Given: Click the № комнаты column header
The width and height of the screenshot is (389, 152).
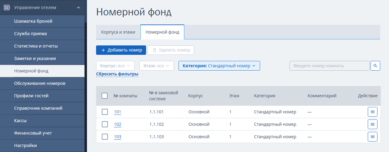Looking at the screenshot, I should [x=126, y=96].
